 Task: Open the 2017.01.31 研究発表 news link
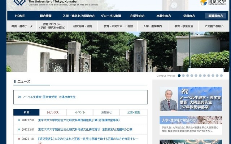click(88, 139)
